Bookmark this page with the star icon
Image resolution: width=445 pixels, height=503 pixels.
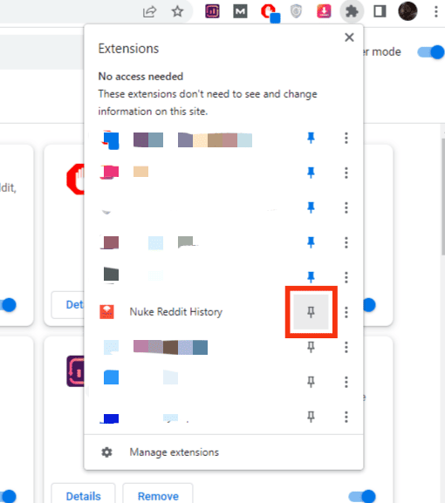click(177, 12)
